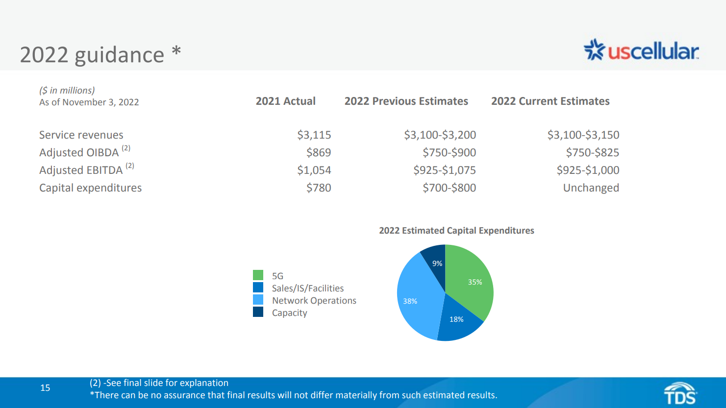Viewport: 726px width, 408px height.
Task: Click the slide number 15
Action: (45, 388)
